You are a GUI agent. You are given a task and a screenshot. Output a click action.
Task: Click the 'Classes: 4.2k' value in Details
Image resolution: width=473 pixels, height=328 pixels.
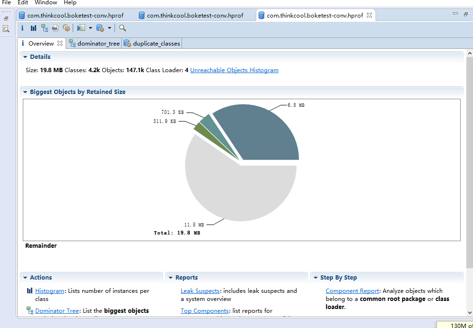coord(82,70)
